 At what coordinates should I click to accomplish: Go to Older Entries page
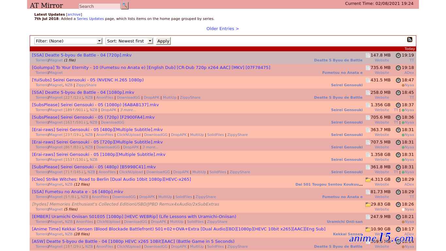[223, 28]
